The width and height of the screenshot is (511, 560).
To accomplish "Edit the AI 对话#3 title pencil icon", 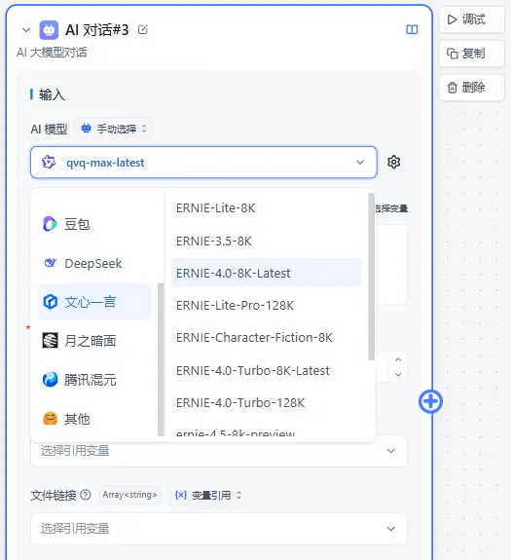I will pos(143,29).
